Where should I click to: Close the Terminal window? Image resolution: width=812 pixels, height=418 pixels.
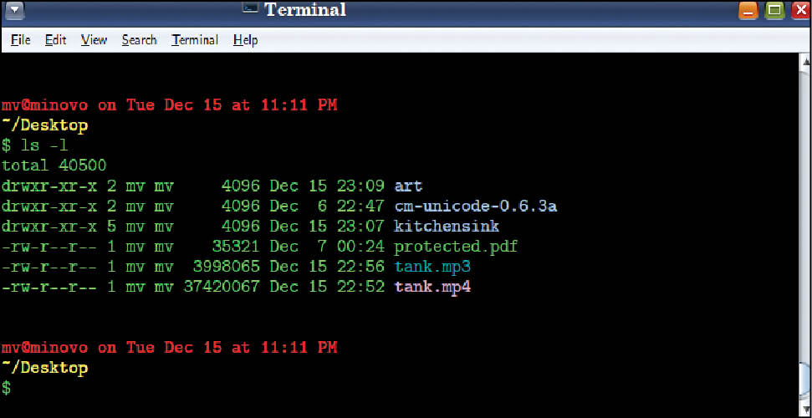click(x=799, y=11)
